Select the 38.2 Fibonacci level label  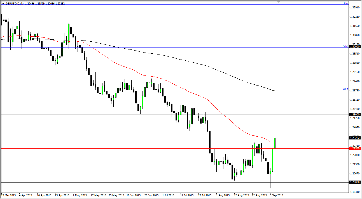click(x=345, y=3)
